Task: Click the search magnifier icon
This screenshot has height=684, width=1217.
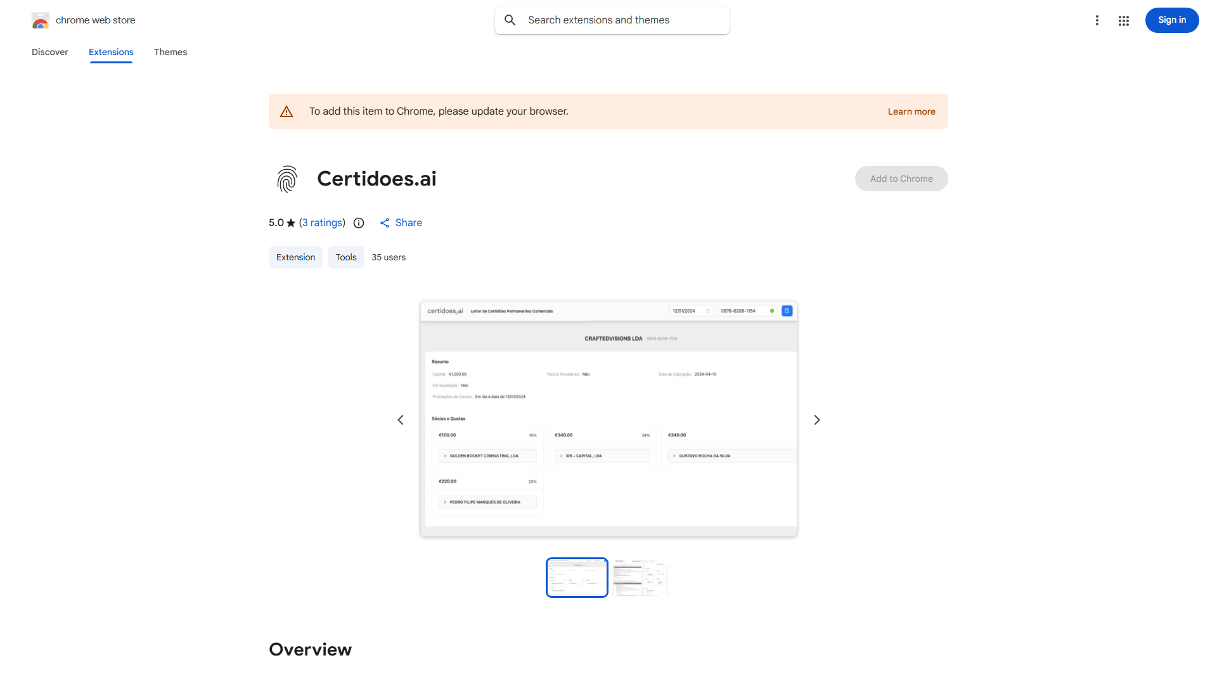Action: [x=510, y=20]
